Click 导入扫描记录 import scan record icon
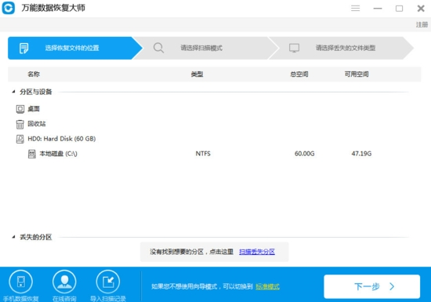This screenshot has width=431, height=302. tap(108, 282)
